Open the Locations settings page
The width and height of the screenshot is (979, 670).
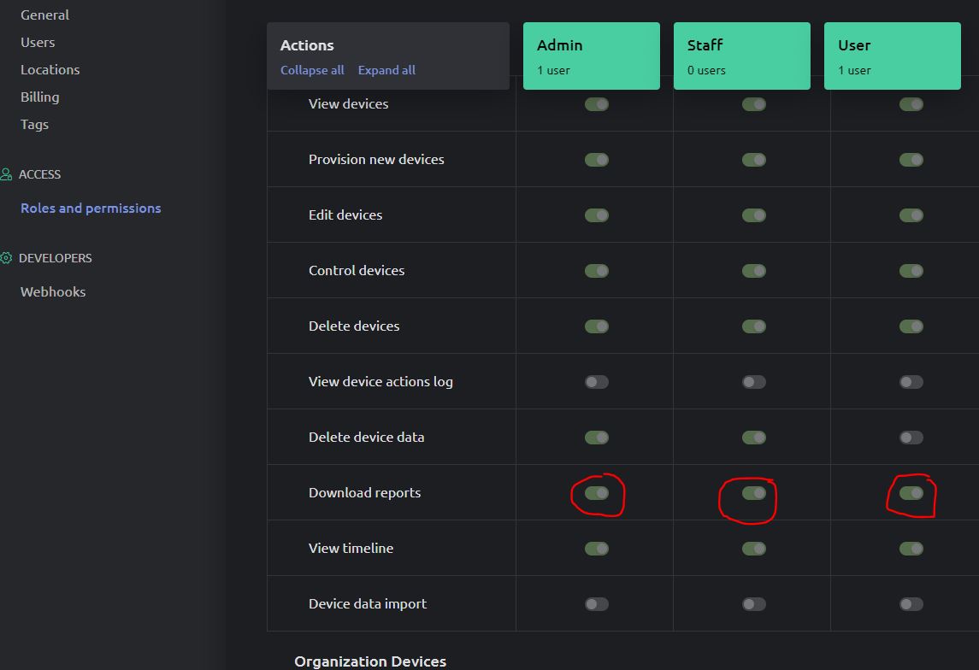pos(50,69)
